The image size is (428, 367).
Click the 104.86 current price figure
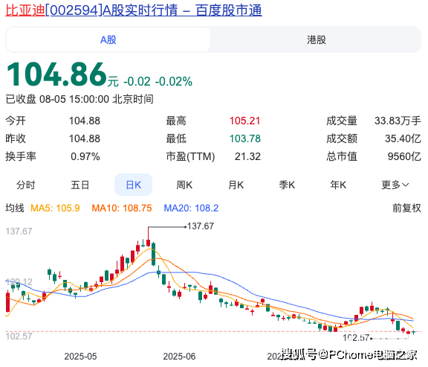[x=56, y=74]
